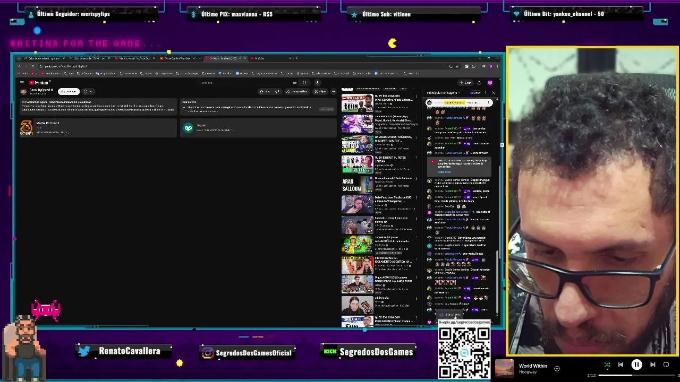Screen dimensions: 680x382
Task: Share the video via Compartilhar
Action: [296, 91]
